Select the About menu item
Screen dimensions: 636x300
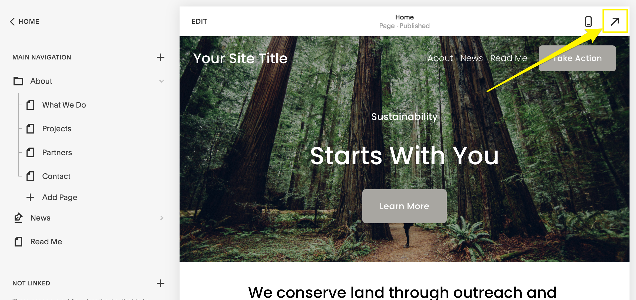click(x=41, y=81)
